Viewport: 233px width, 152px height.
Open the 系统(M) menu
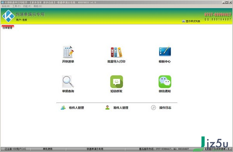click(6, 6)
